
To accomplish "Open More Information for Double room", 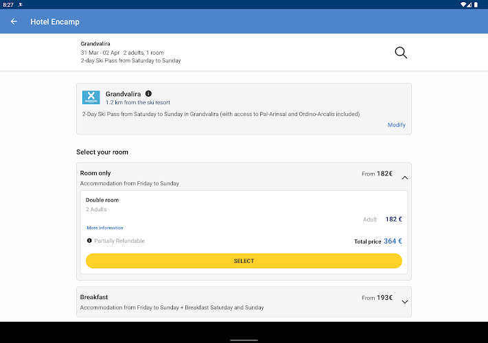I will 105,228.
